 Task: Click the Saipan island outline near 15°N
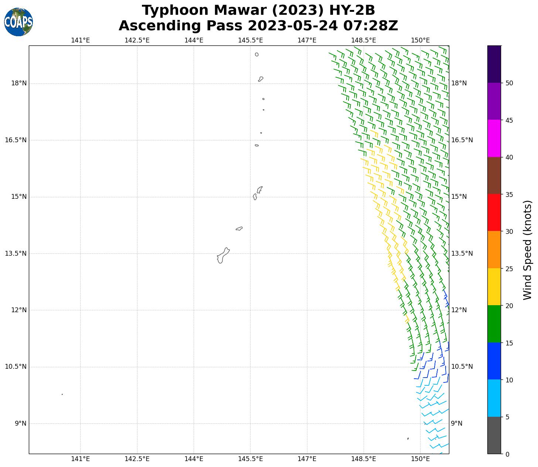(x=260, y=190)
